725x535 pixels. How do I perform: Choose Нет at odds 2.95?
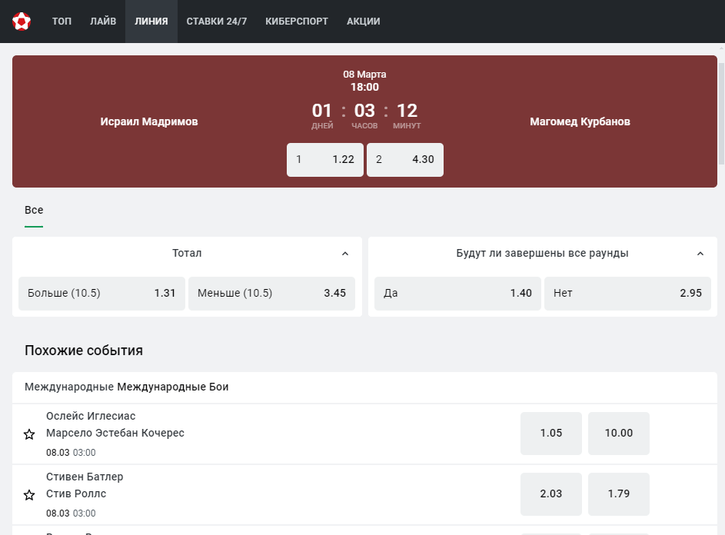coord(627,293)
